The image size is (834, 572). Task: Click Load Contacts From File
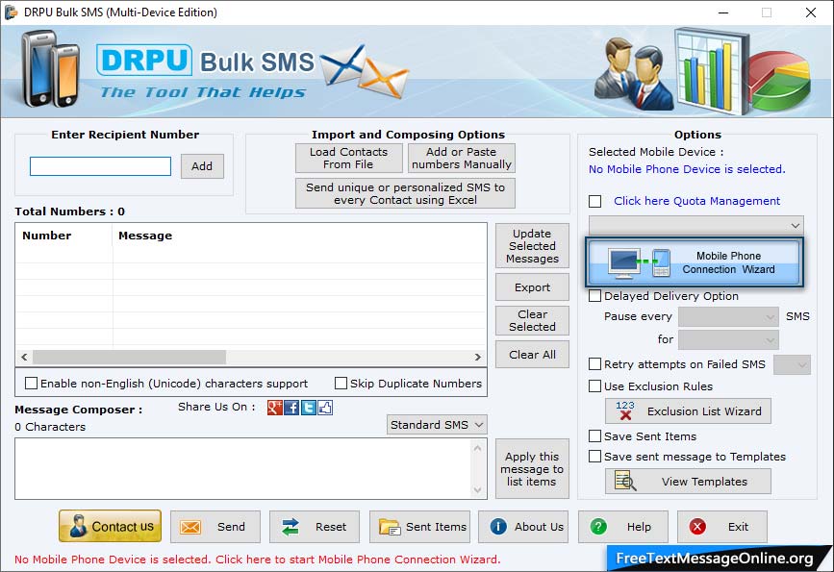(349, 158)
